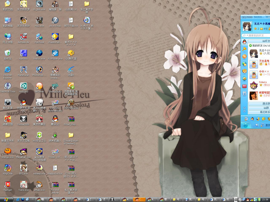Click the hammer icon in QQ sidebar
This screenshot has height=202, width=270.
pyautogui.click(x=244, y=49)
